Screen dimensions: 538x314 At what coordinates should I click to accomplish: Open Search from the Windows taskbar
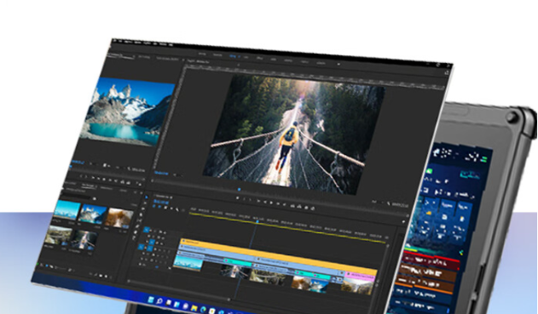(x=159, y=301)
